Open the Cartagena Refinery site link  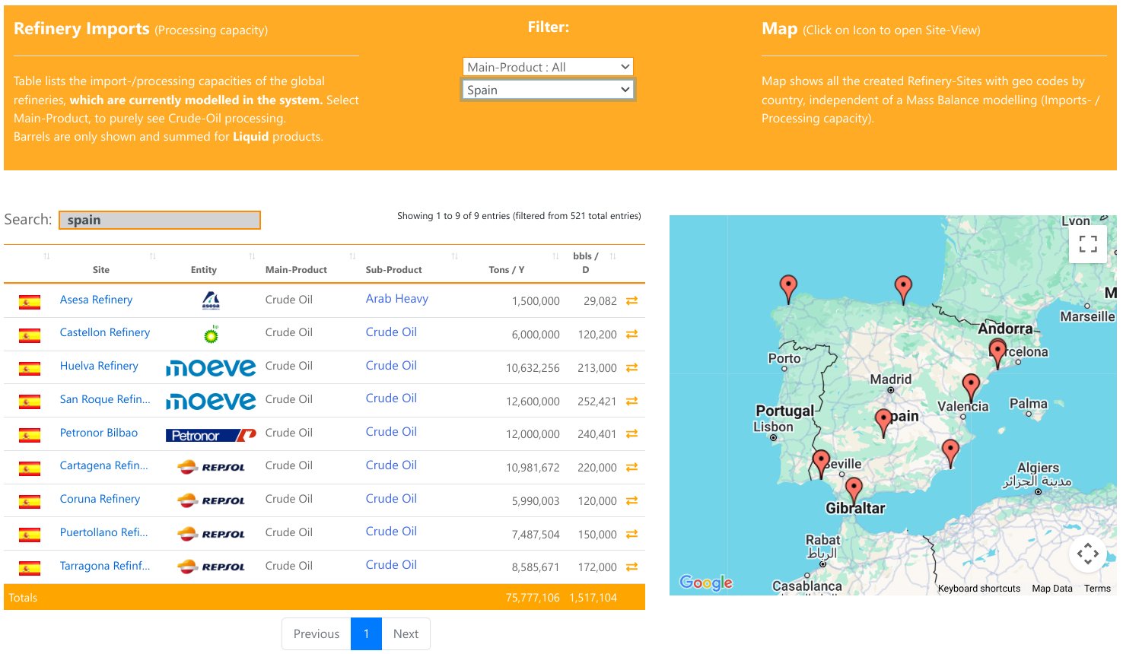coord(103,465)
